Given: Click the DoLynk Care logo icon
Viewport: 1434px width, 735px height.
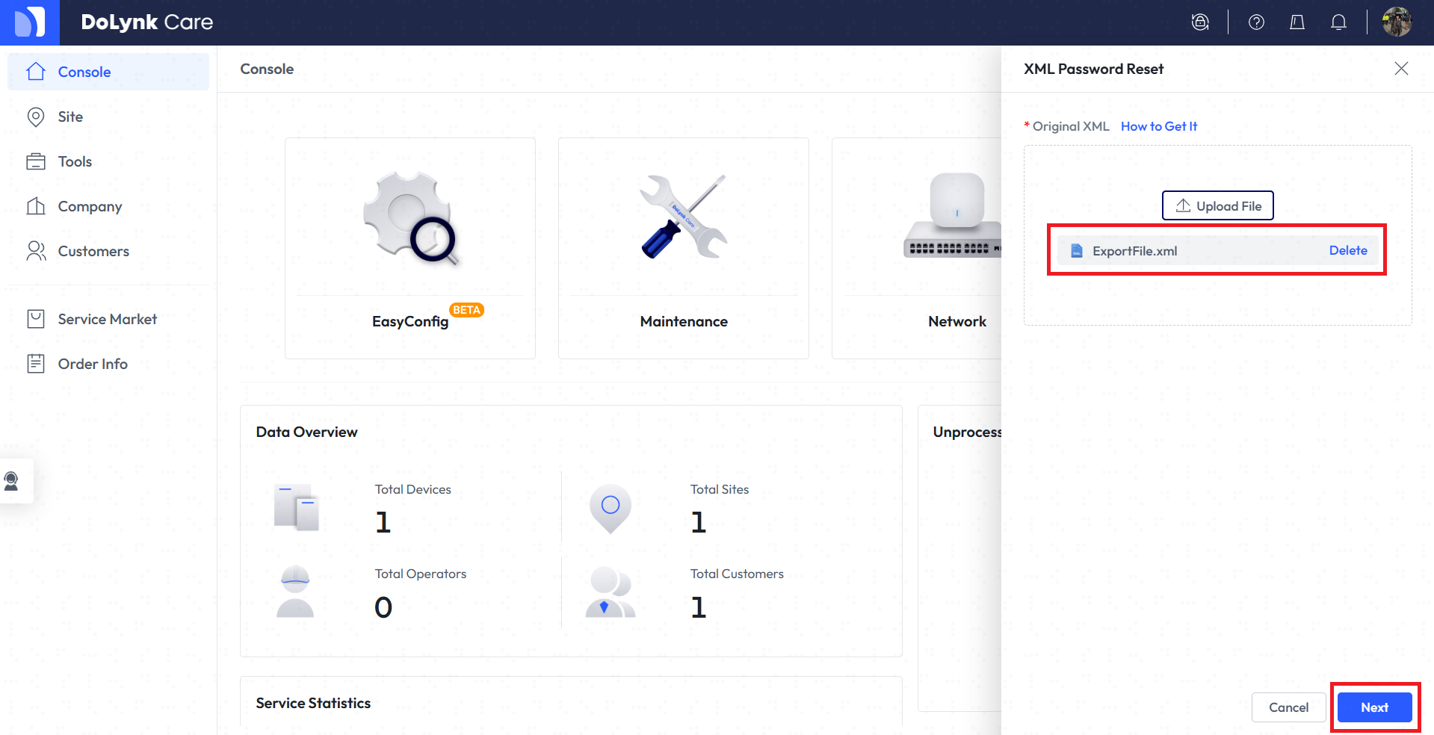Looking at the screenshot, I should click(x=30, y=22).
